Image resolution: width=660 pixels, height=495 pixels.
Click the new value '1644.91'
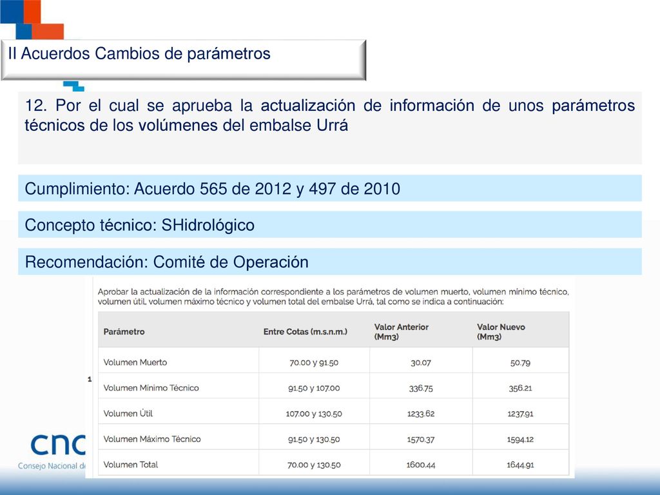coord(520,465)
